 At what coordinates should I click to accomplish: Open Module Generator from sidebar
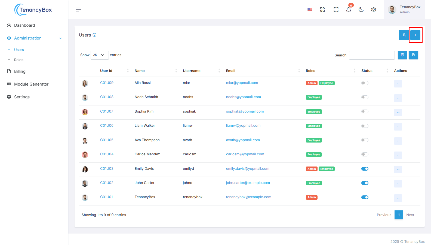(31, 84)
